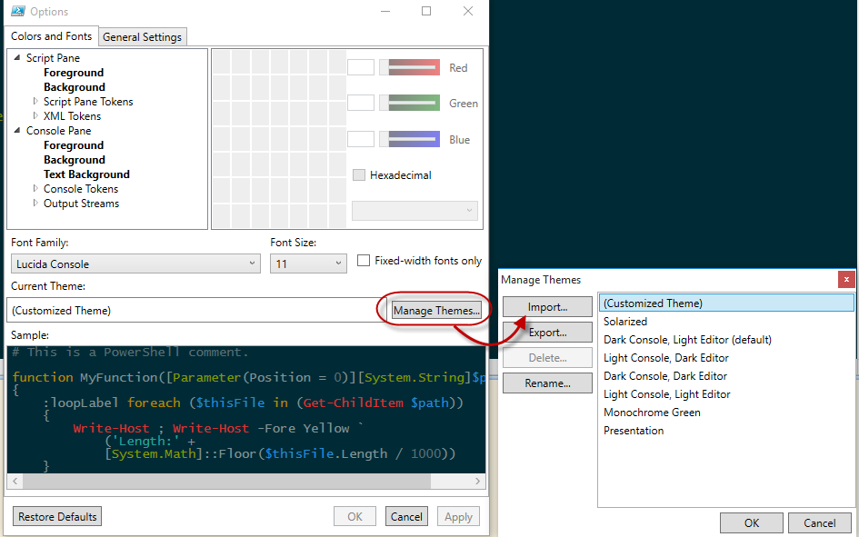Open the Font Family dropdown
859x537 pixels.
tap(135, 264)
